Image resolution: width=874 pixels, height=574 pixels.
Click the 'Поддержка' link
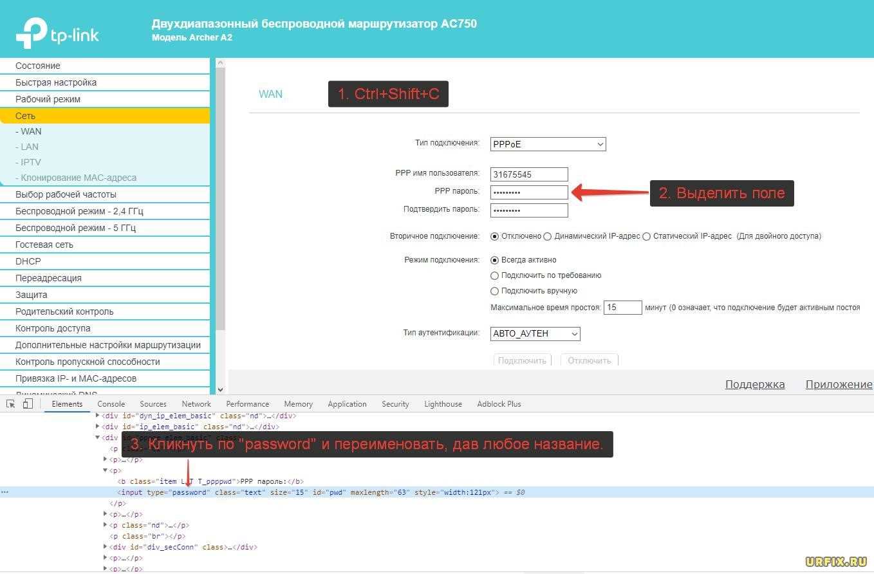pos(754,384)
